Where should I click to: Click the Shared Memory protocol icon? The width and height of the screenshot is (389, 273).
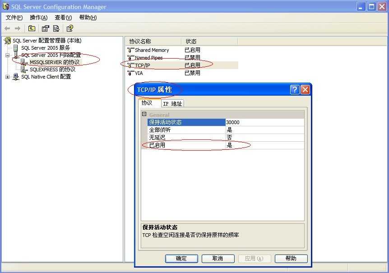(x=130, y=50)
